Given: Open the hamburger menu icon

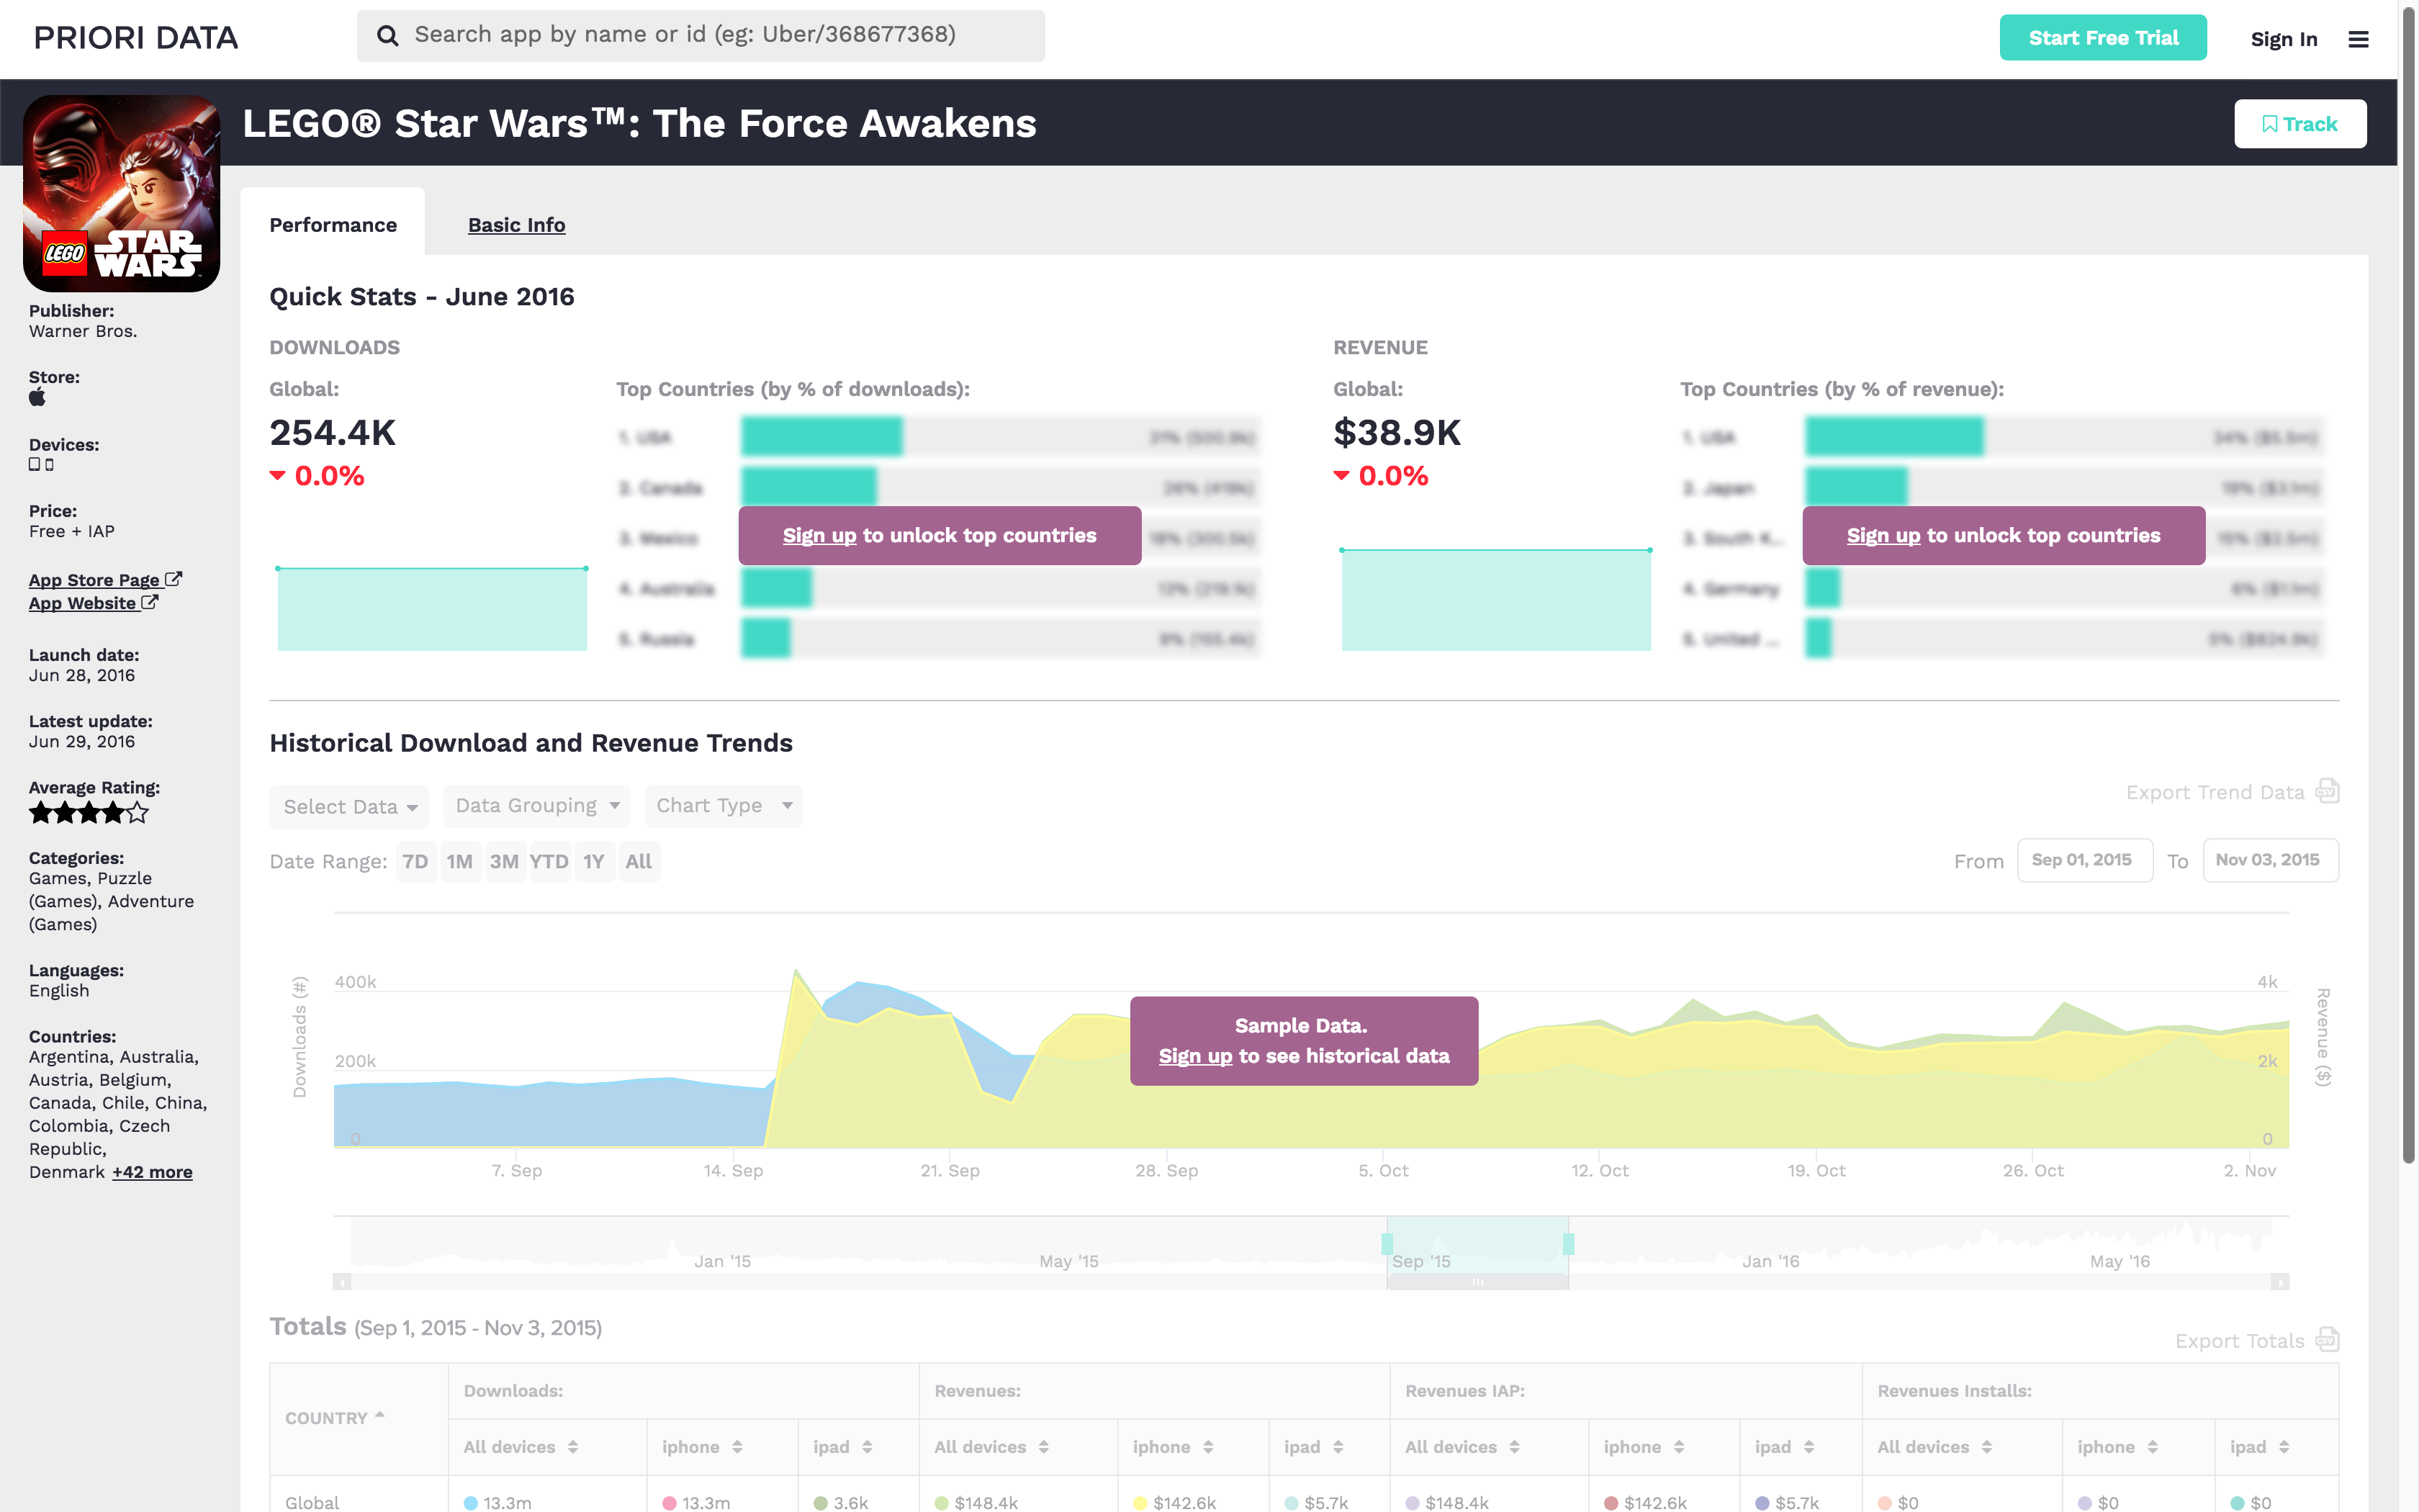Looking at the screenshot, I should click(x=2358, y=39).
